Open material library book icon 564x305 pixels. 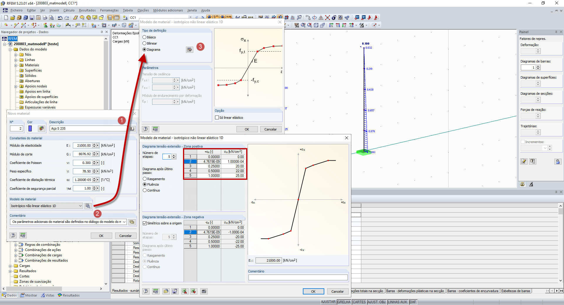[x=132, y=128]
